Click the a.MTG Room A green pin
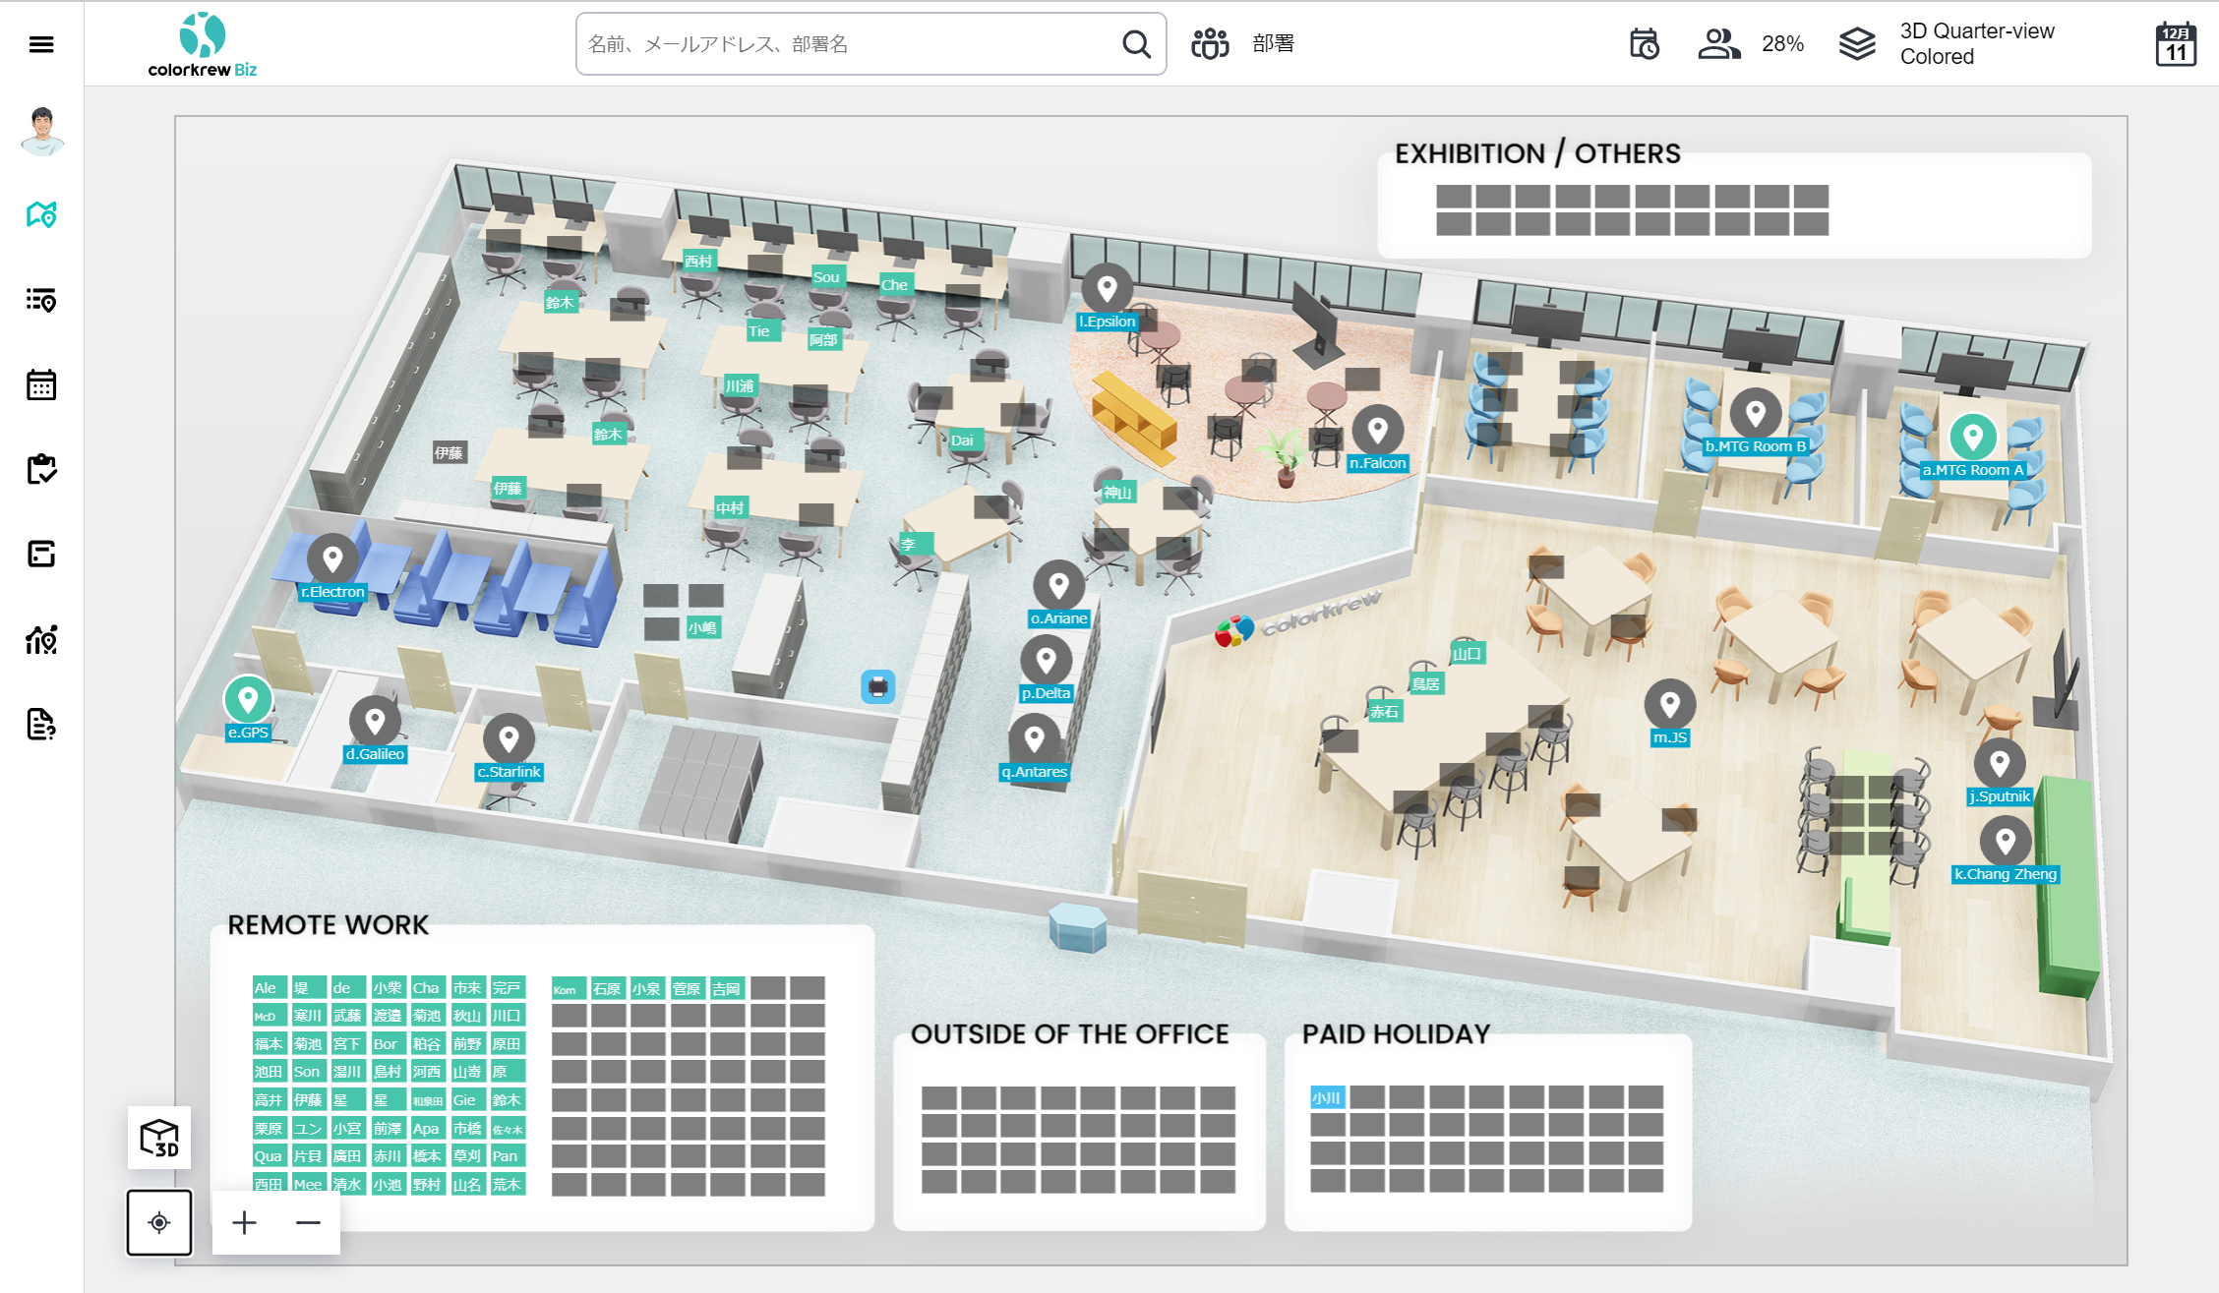2219x1293 pixels. 1972,436
